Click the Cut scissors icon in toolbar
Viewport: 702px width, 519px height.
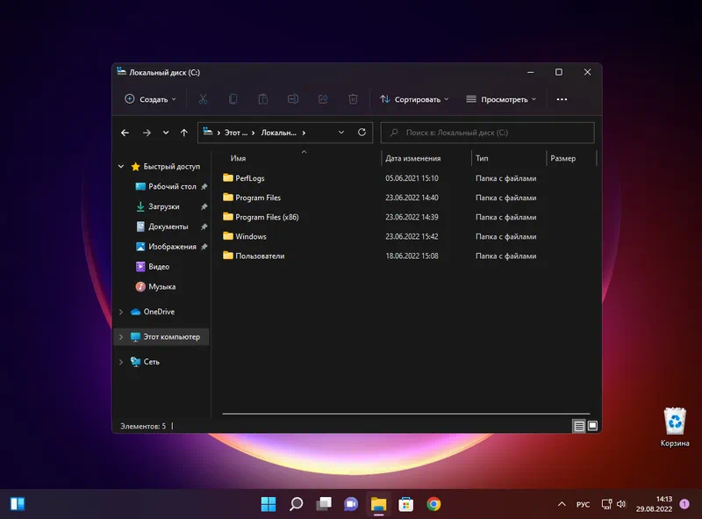pyautogui.click(x=203, y=99)
